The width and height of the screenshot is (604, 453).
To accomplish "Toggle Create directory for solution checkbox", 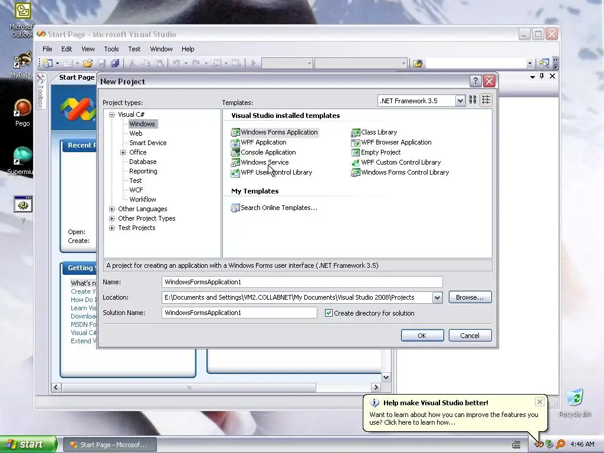I will click(329, 313).
